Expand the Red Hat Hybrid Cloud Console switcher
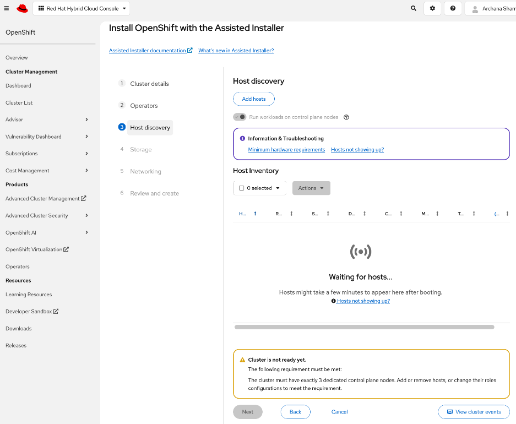Screen dimensions: 516x424 [81, 8]
